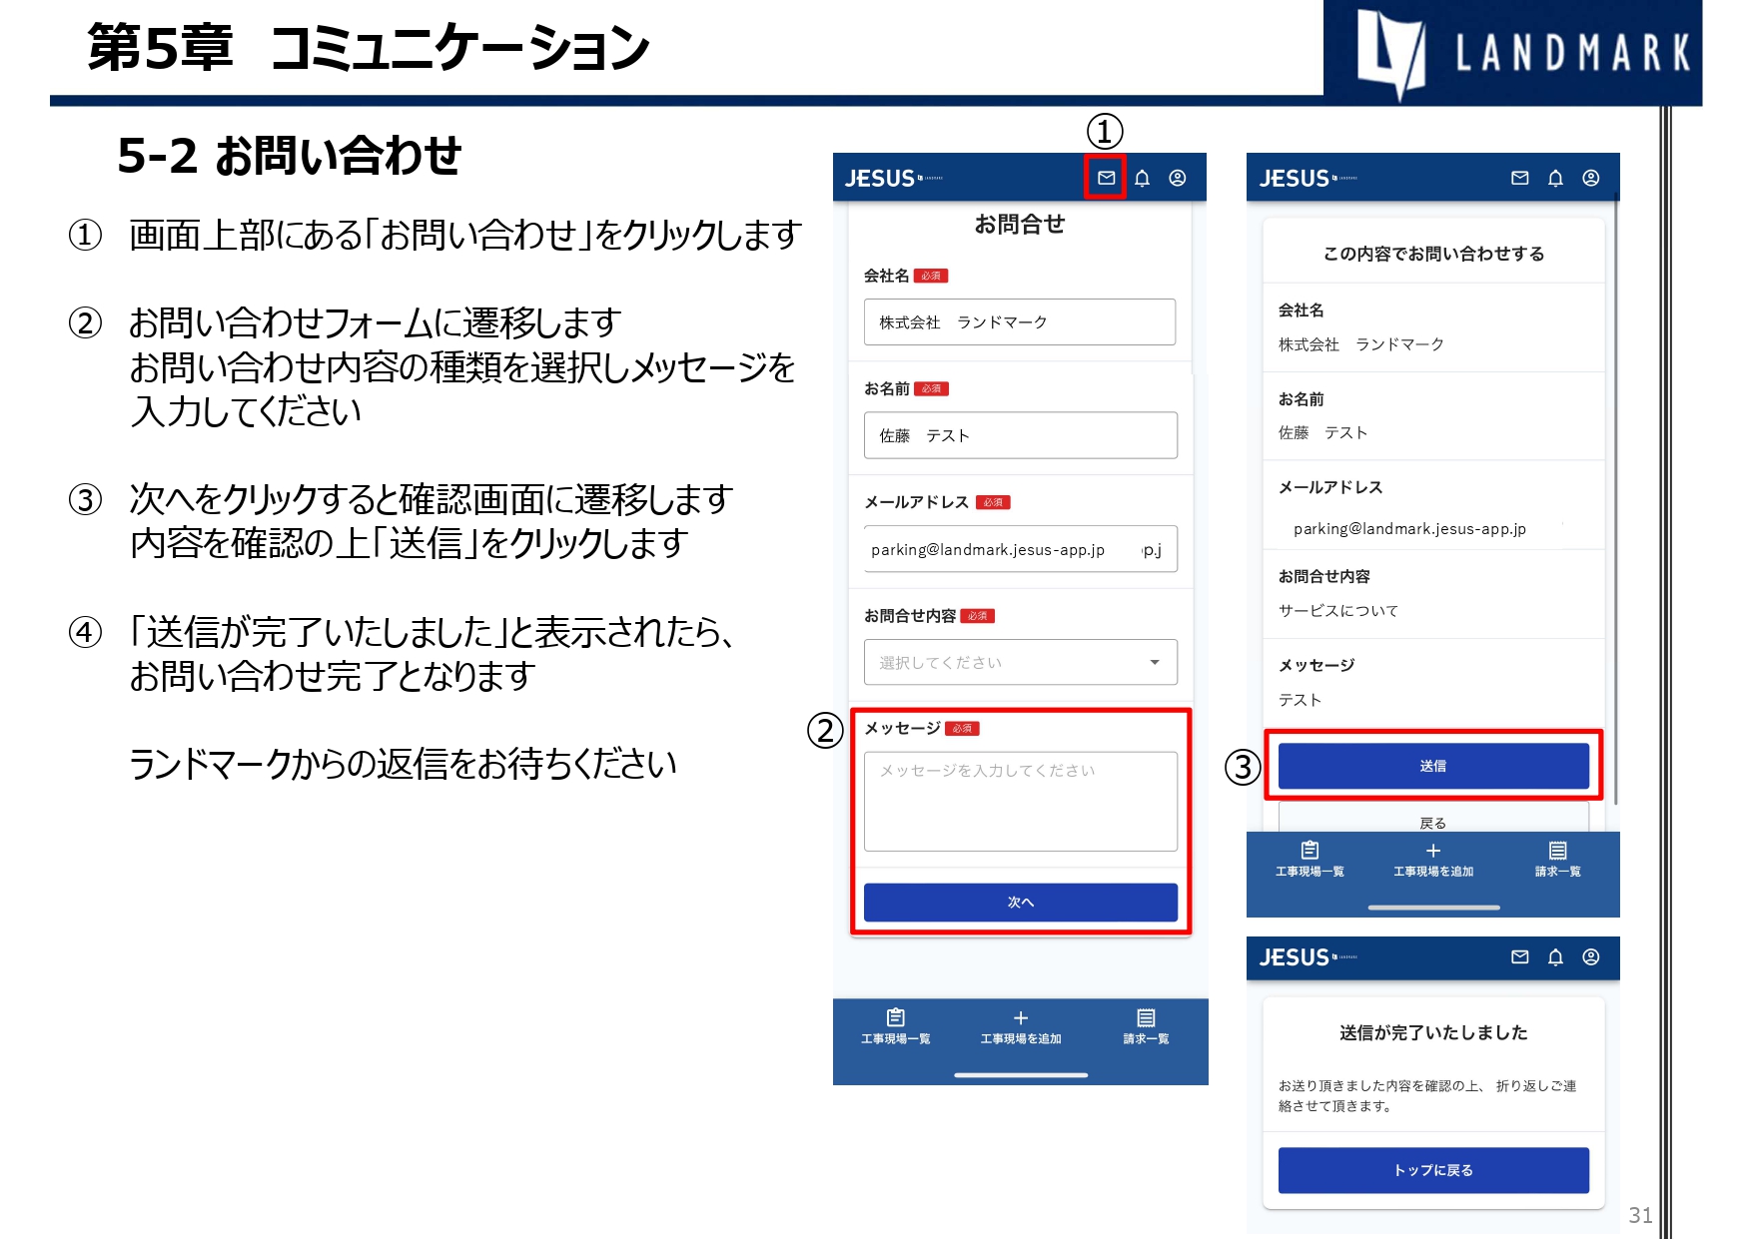
Task: Click the 5-2 お問い合わせ section title
Action: point(289,156)
